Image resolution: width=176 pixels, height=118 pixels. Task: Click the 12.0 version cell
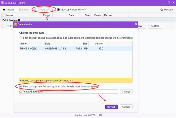pos(101,49)
